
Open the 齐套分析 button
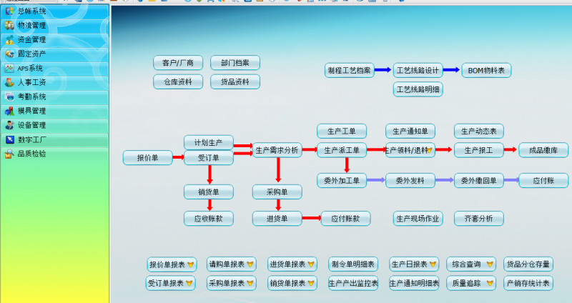point(479,219)
